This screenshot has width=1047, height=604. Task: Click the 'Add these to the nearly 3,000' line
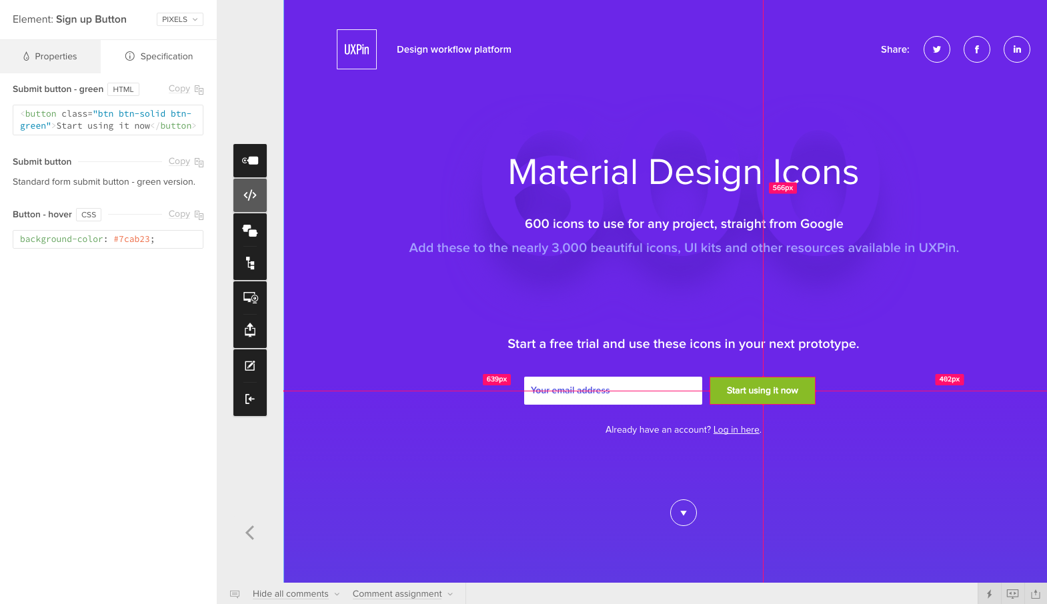coord(684,248)
